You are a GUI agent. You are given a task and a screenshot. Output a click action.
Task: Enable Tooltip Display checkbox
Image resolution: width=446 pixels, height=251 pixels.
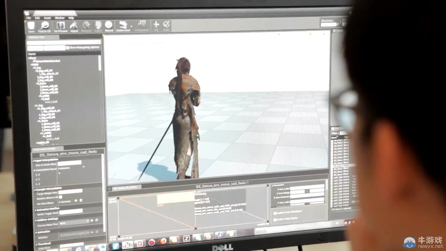(x=275, y=220)
